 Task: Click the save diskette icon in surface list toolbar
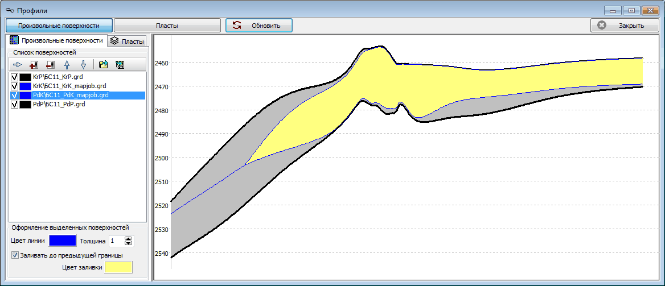click(x=120, y=64)
